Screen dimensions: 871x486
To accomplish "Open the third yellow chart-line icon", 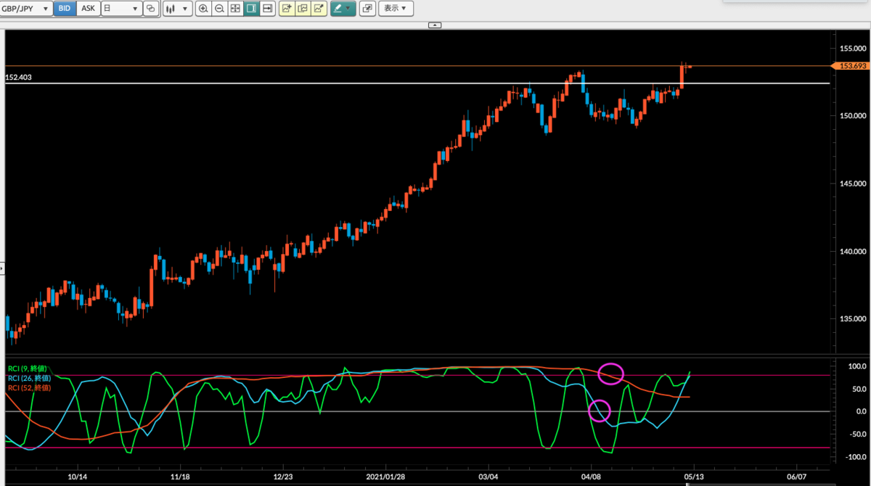I will 319,9.
